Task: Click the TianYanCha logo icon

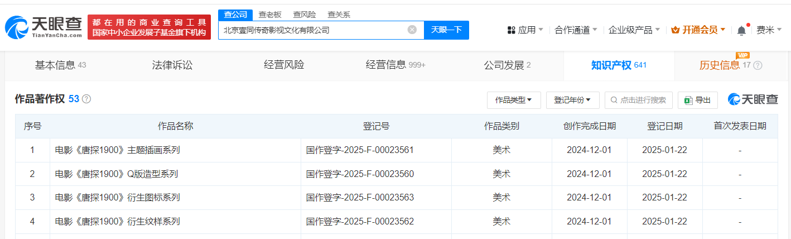Action: (17, 28)
